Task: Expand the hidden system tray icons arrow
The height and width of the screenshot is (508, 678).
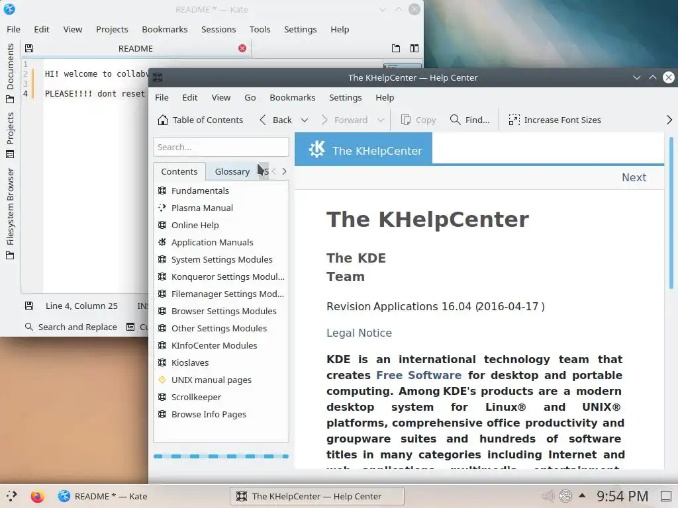Action: (x=582, y=495)
